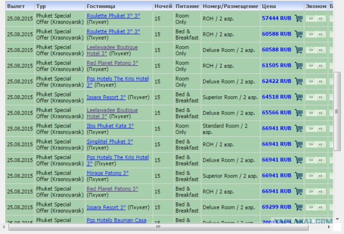Open Roulette Phuket 3* link in 57444 RUB row

pos(113,16)
